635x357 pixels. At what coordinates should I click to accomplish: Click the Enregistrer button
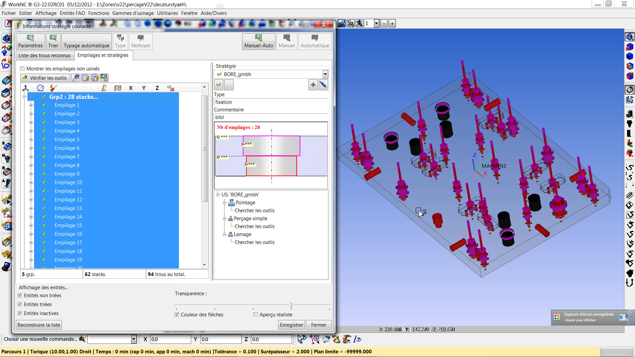pyautogui.click(x=291, y=325)
